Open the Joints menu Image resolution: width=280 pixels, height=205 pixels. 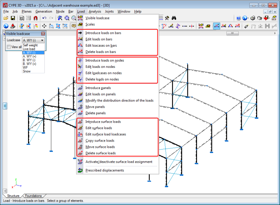click(109, 11)
